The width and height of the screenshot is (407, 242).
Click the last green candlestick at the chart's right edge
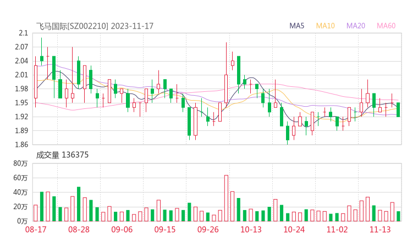(x=398, y=109)
